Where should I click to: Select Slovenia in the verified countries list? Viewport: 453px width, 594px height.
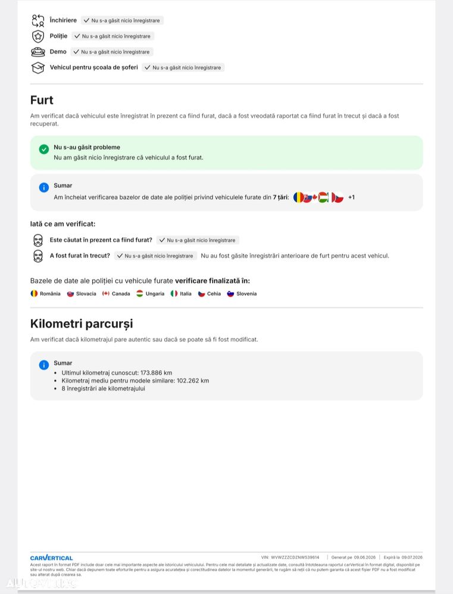click(242, 294)
